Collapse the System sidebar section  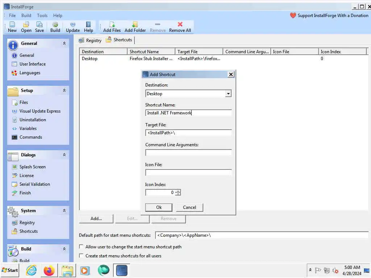64,211
